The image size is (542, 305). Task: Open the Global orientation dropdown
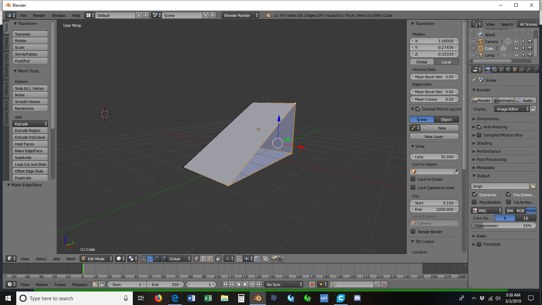[180, 259]
